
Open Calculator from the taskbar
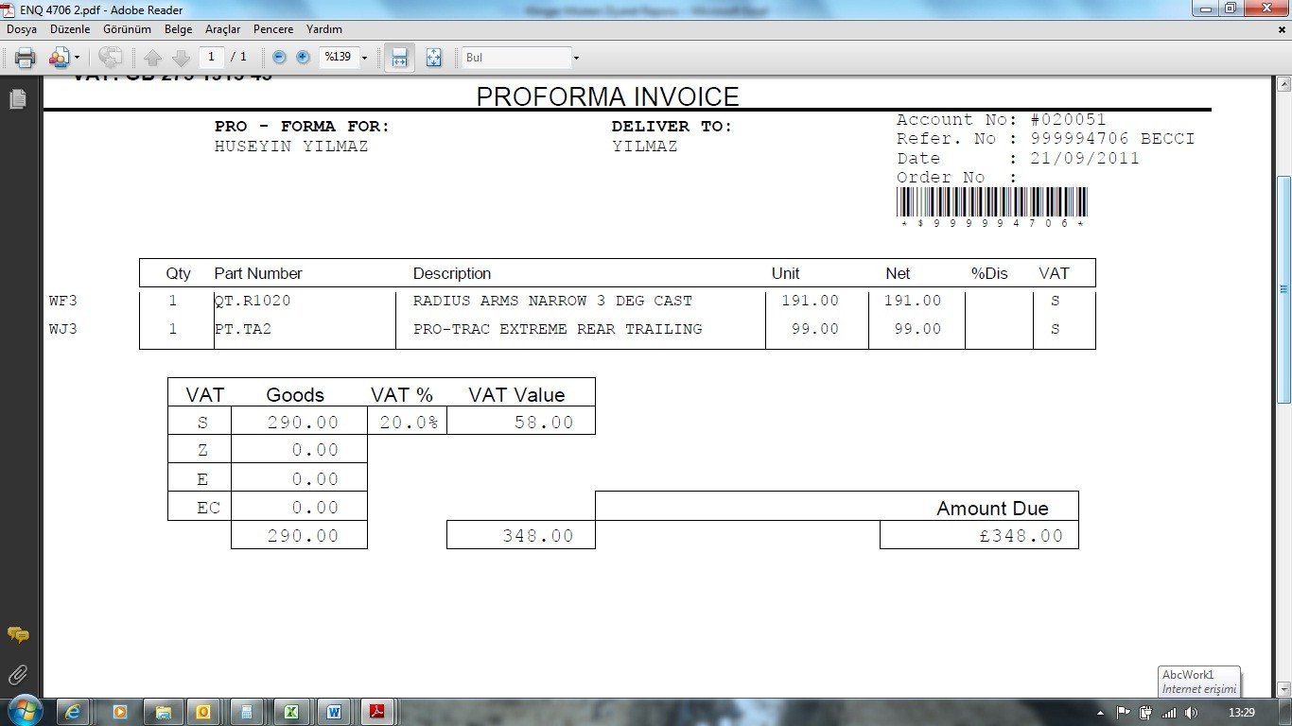[x=247, y=712]
